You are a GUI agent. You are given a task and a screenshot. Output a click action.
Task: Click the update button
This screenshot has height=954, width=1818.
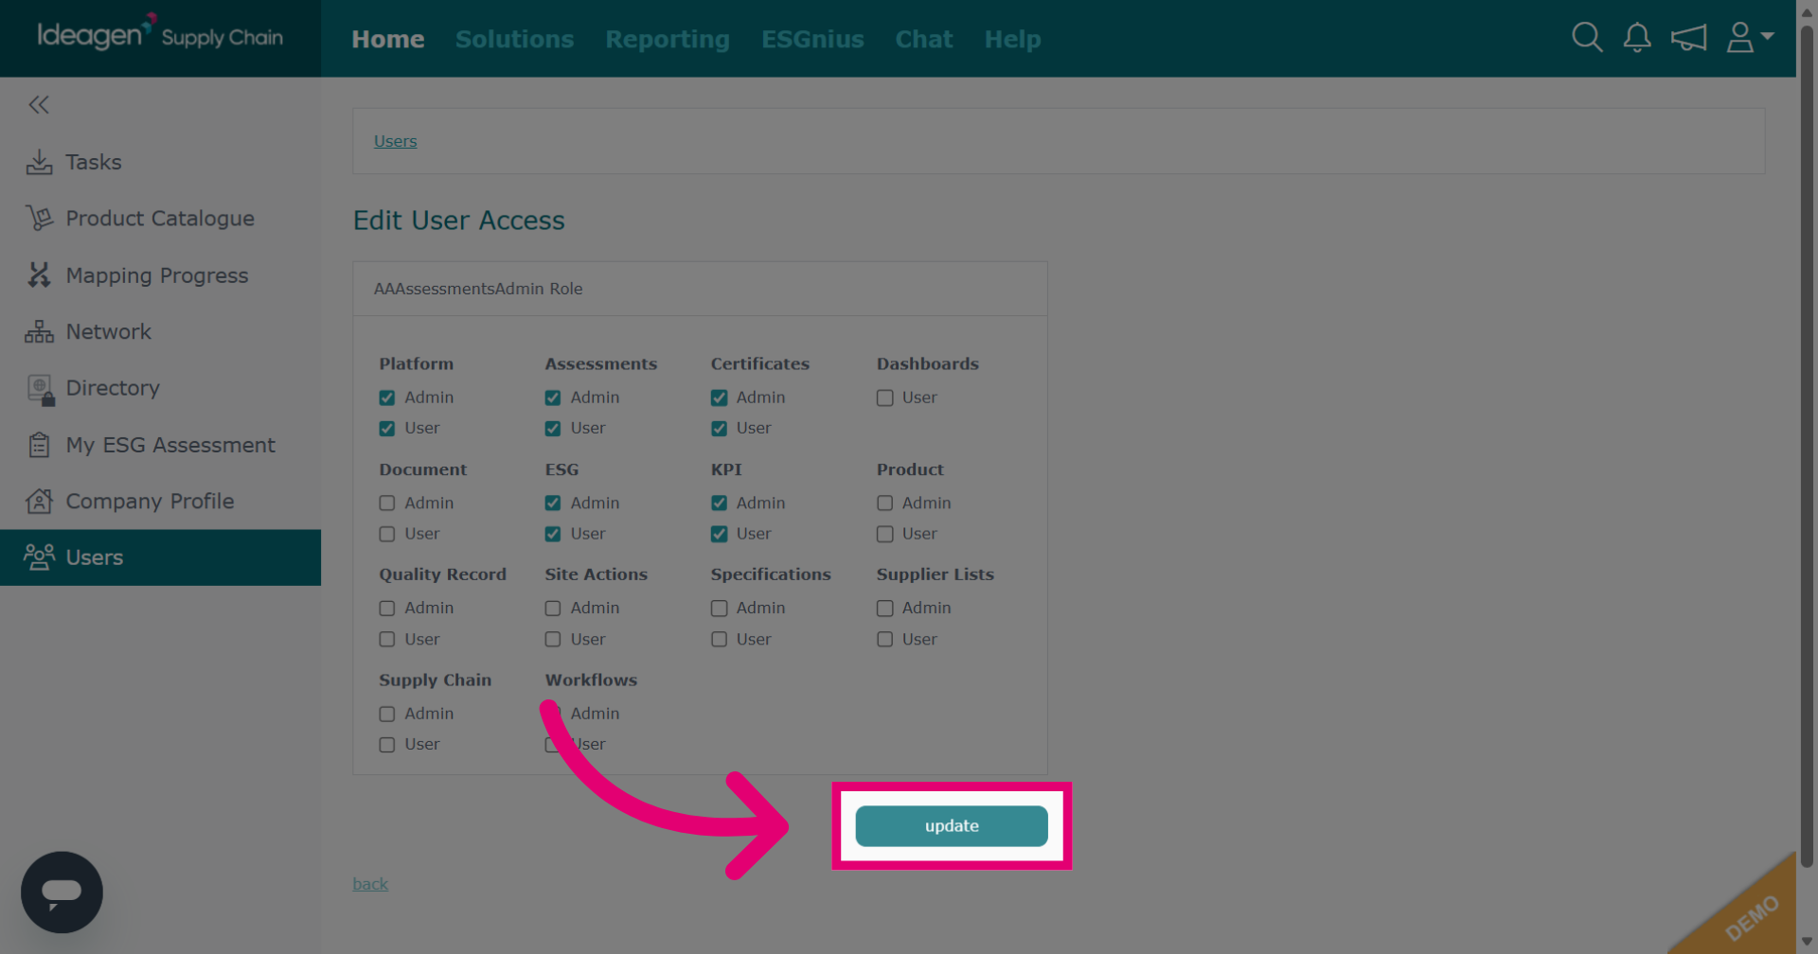point(952,826)
